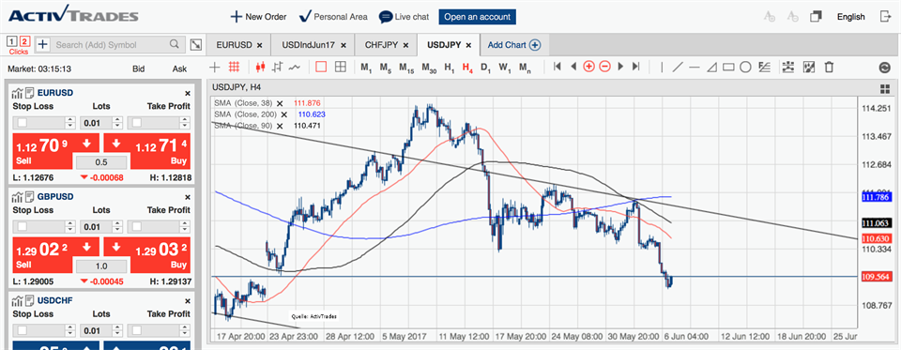The image size is (901, 350).
Task: Select trend line drawing tool
Action: [678, 68]
